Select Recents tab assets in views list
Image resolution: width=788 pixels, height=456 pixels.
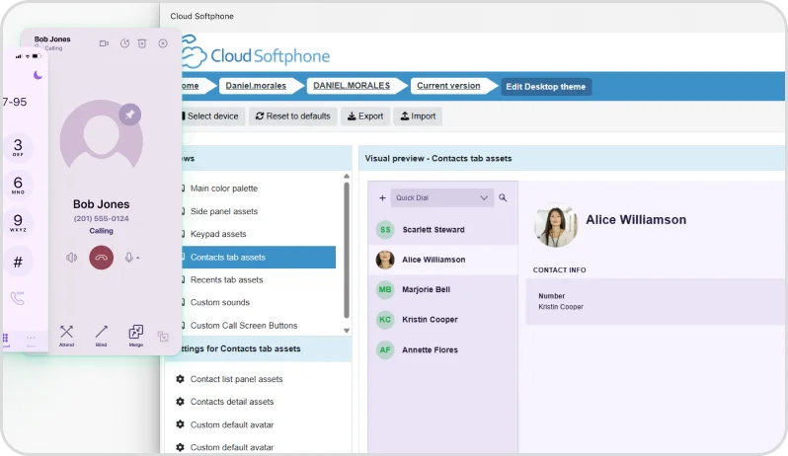click(226, 280)
